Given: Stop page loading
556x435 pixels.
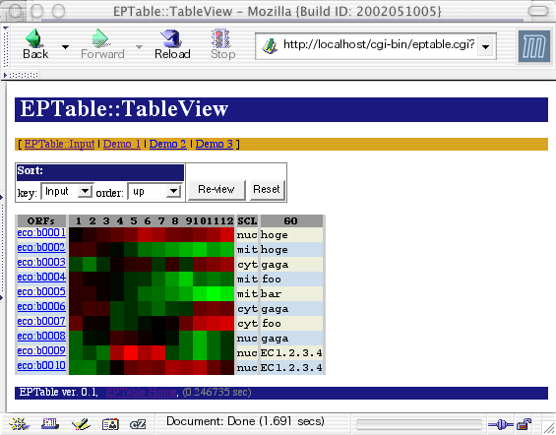Looking at the screenshot, I should click(222, 44).
